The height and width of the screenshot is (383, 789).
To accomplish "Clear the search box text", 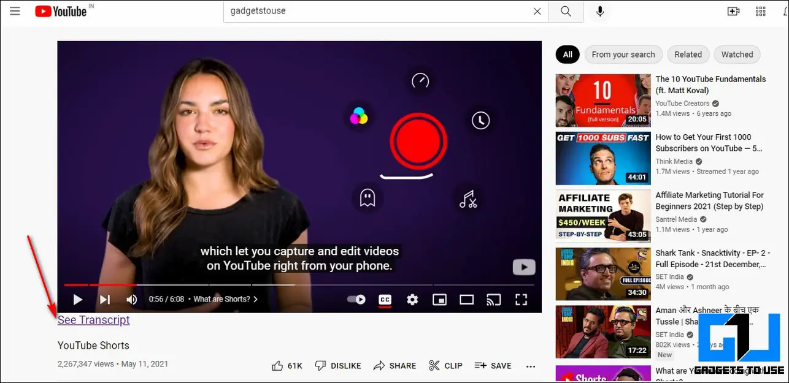I will click(x=537, y=11).
